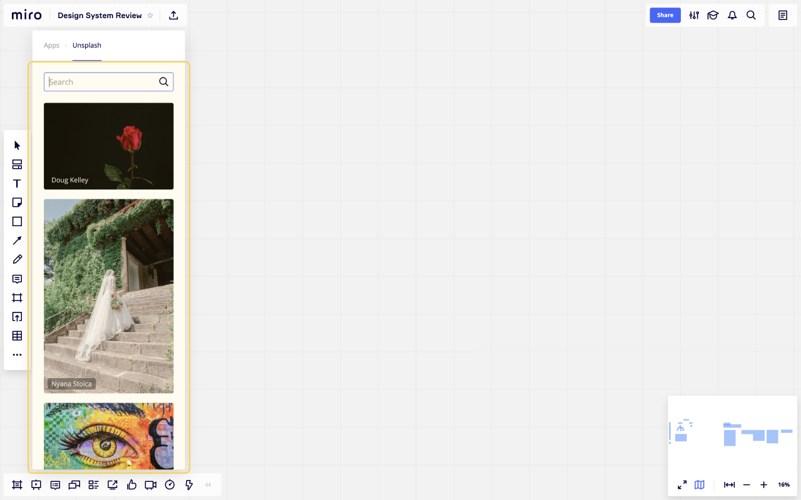Image resolution: width=801 pixels, height=500 pixels.
Task: Open Frames panel in bottom toolbar
Action: (17, 484)
